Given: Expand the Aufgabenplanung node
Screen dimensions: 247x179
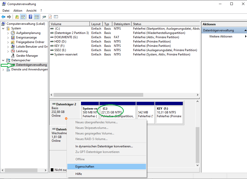Looking at the screenshot, I should pyautogui.click(x=8, y=33).
